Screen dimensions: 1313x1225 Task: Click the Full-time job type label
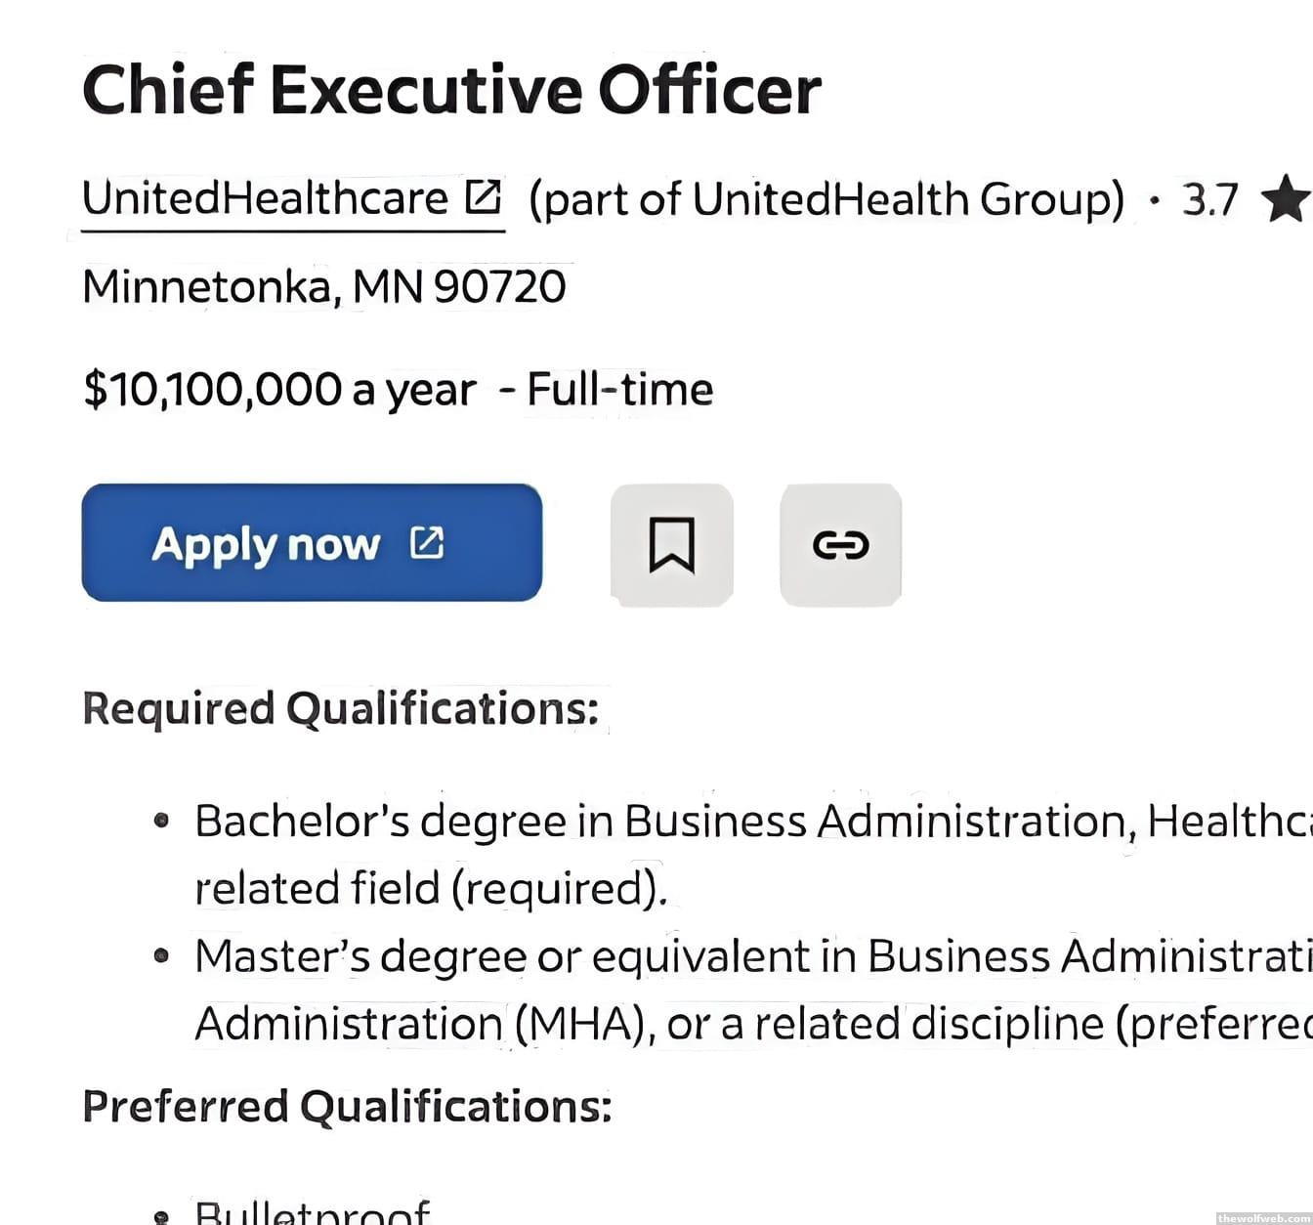pos(619,389)
